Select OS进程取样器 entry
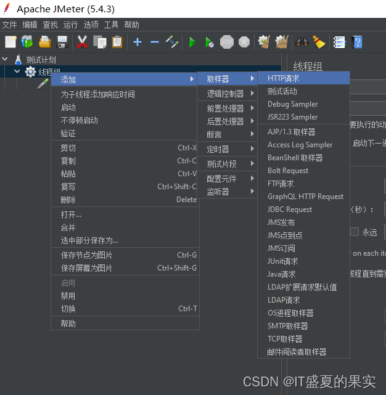Screen dimensions: 386x395 [x=303, y=313]
